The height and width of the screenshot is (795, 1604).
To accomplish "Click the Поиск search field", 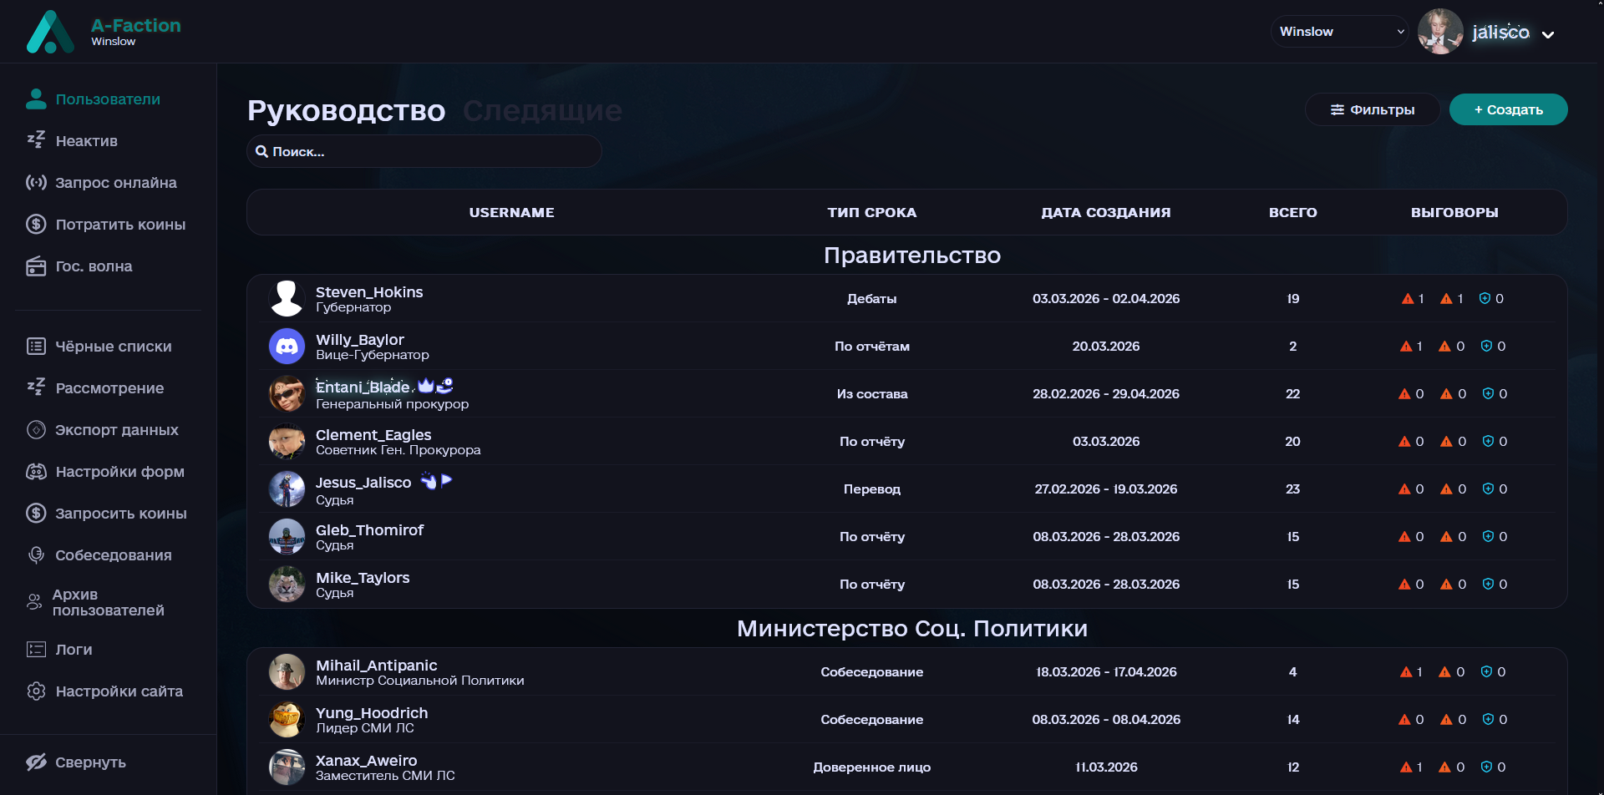I will click(424, 151).
